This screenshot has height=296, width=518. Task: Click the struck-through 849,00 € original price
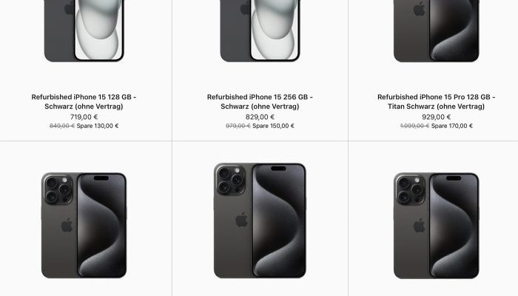[x=62, y=126]
